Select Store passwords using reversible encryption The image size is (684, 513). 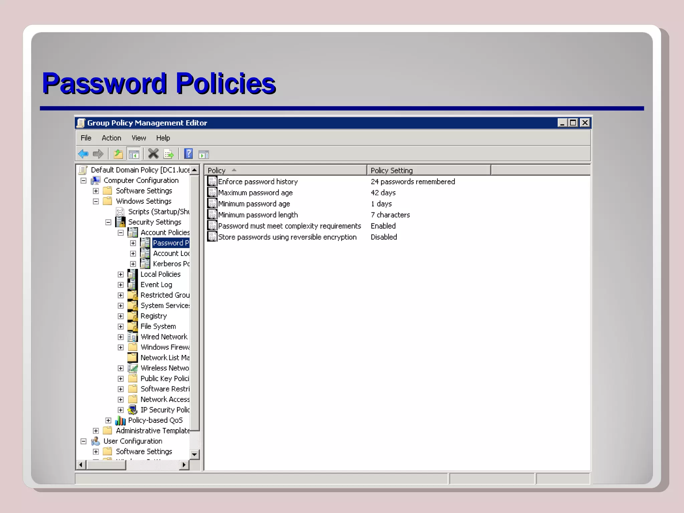pyautogui.click(x=287, y=237)
